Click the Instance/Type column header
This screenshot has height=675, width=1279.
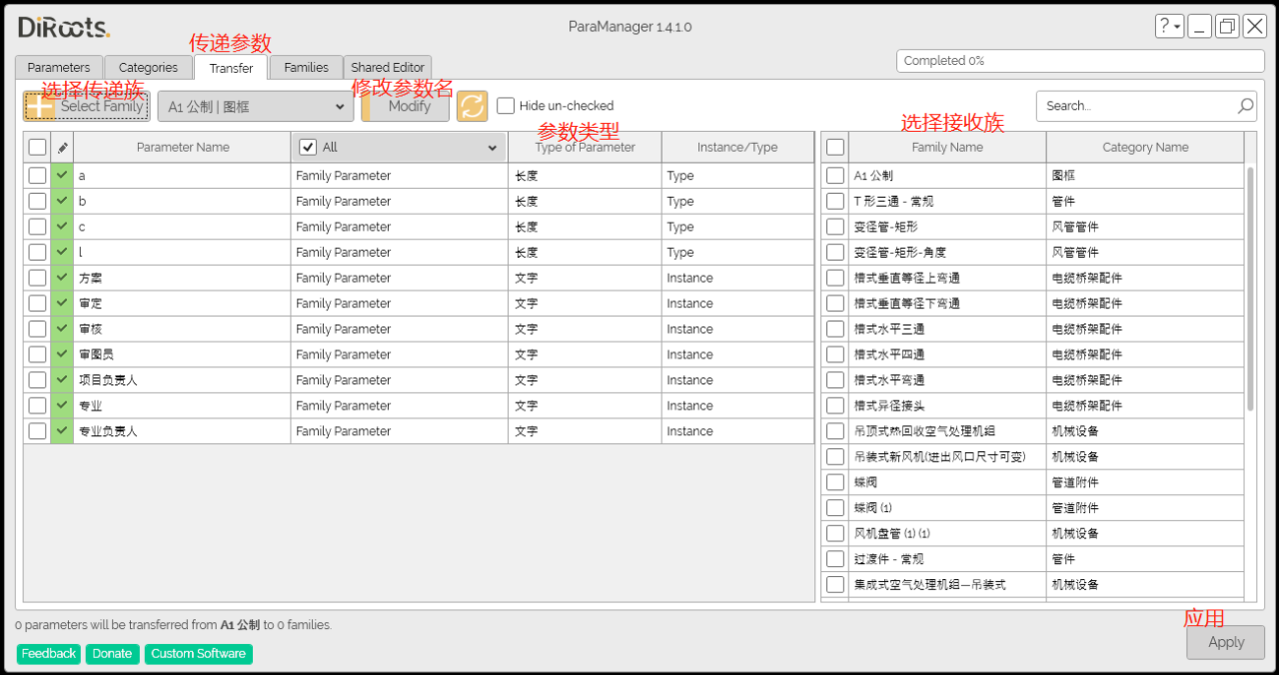[737, 148]
